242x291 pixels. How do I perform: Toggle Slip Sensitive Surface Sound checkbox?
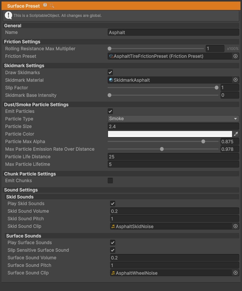[113, 250]
